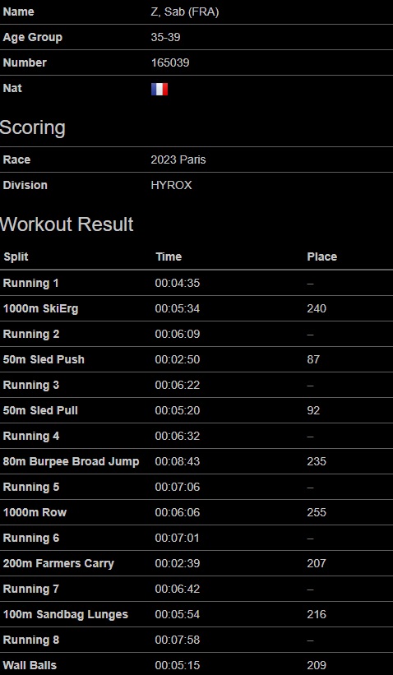Viewport: 393px width, 675px height.
Task: Click the Workout Result heading
Action: pyautogui.click(x=67, y=224)
